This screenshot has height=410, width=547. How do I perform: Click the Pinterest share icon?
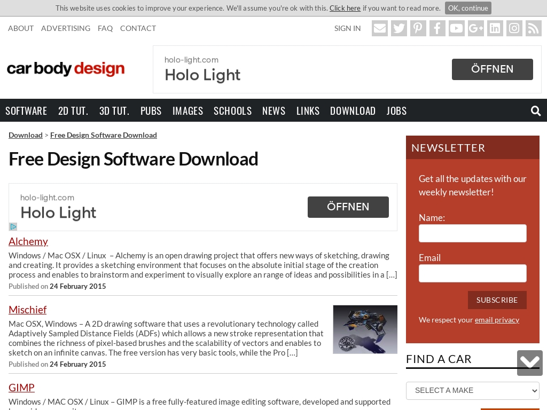(x=418, y=28)
